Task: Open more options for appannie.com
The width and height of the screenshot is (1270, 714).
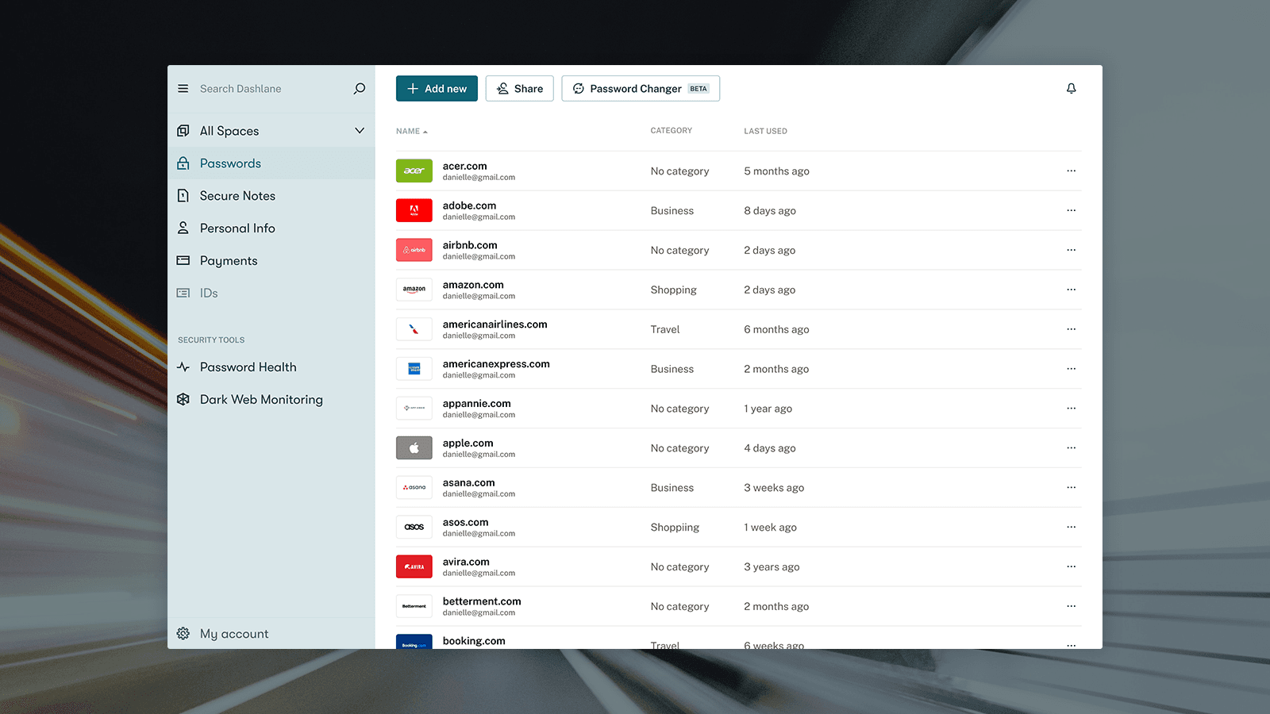Action: click(x=1072, y=409)
